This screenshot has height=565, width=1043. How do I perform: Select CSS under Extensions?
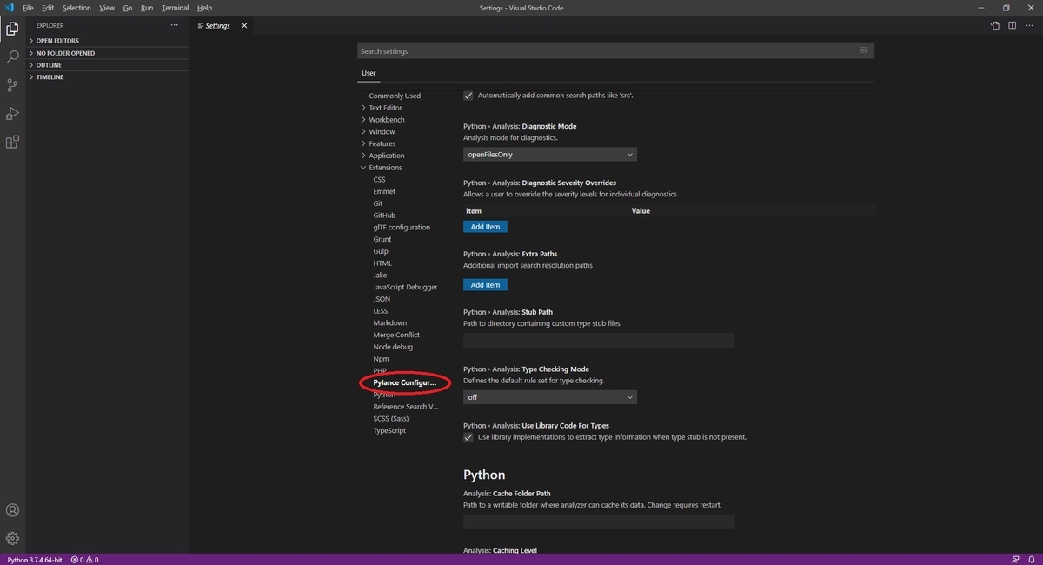(379, 180)
